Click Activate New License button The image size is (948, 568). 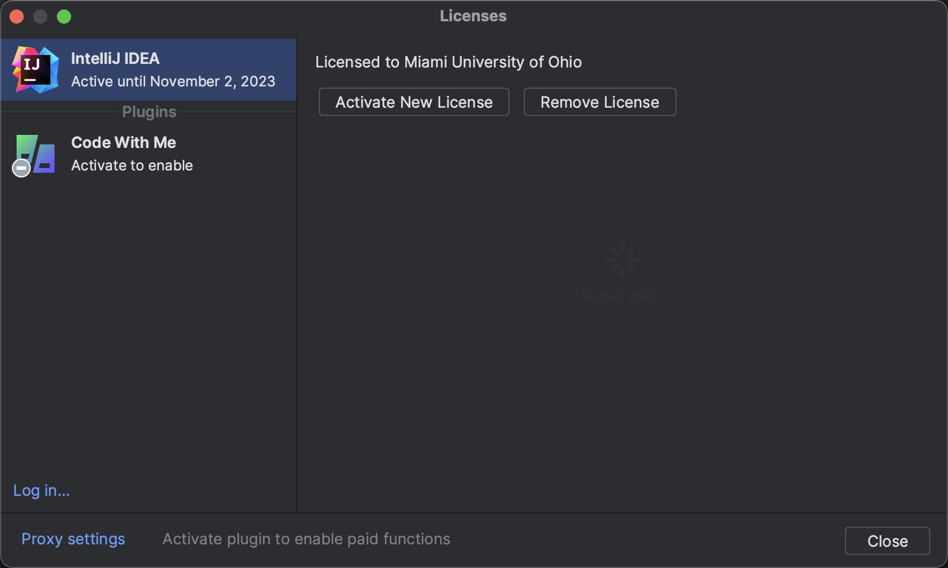pyautogui.click(x=414, y=102)
